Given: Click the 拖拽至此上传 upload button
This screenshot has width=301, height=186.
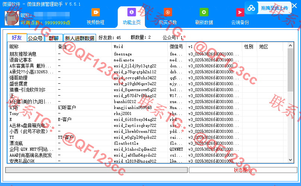Looking at the screenshot, I should click(275, 8).
